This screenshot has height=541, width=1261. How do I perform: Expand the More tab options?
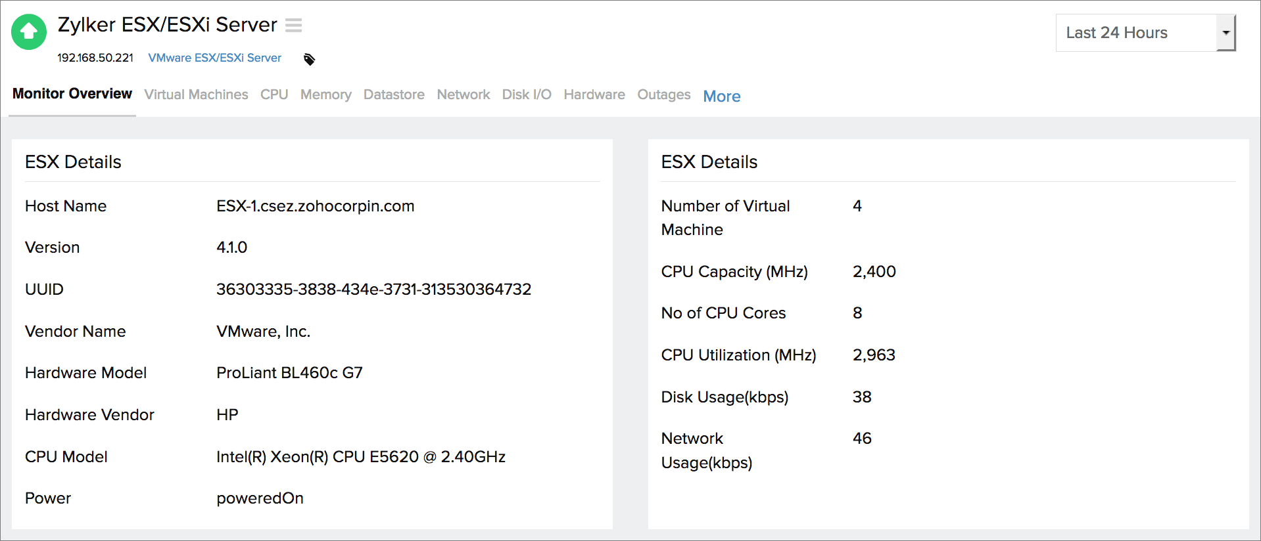click(x=721, y=97)
